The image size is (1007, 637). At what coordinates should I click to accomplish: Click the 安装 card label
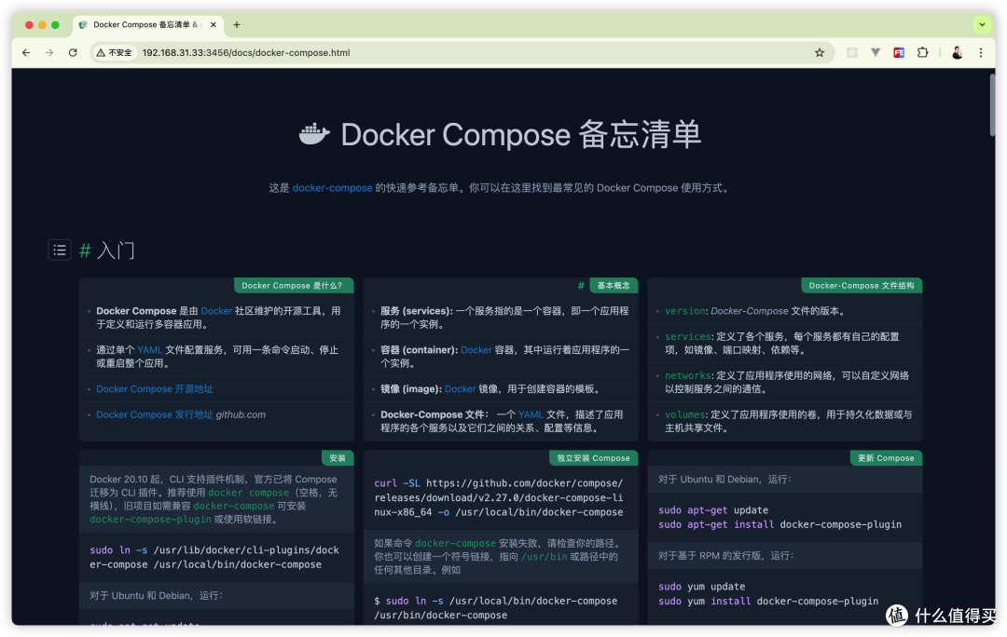[x=338, y=458]
